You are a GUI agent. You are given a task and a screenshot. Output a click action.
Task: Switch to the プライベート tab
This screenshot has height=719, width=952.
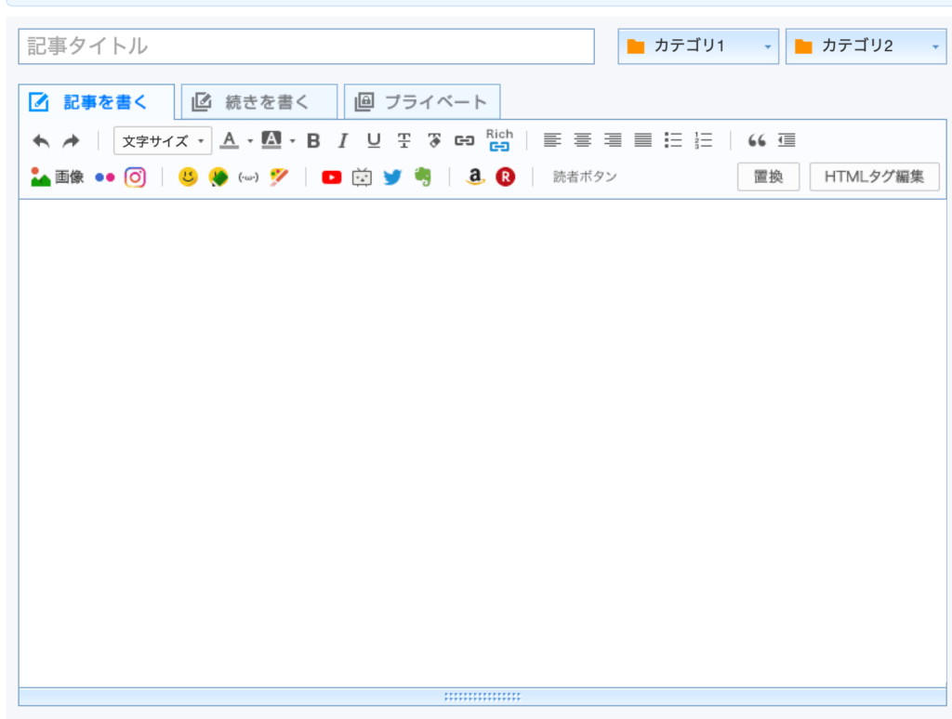[x=422, y=102]
